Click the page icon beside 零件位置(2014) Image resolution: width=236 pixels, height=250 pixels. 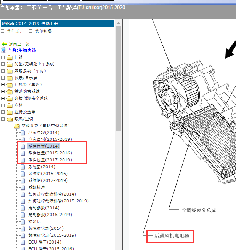click(23, 146)
